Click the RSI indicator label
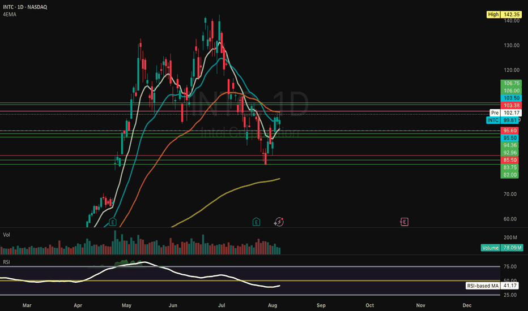Image resolution: width=528 pixels, height=311 pixels. (x=6, y=262)
